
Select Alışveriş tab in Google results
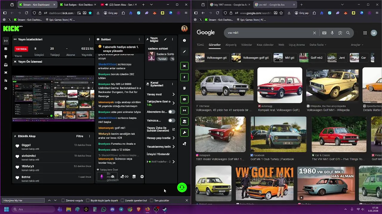(231, 45)
